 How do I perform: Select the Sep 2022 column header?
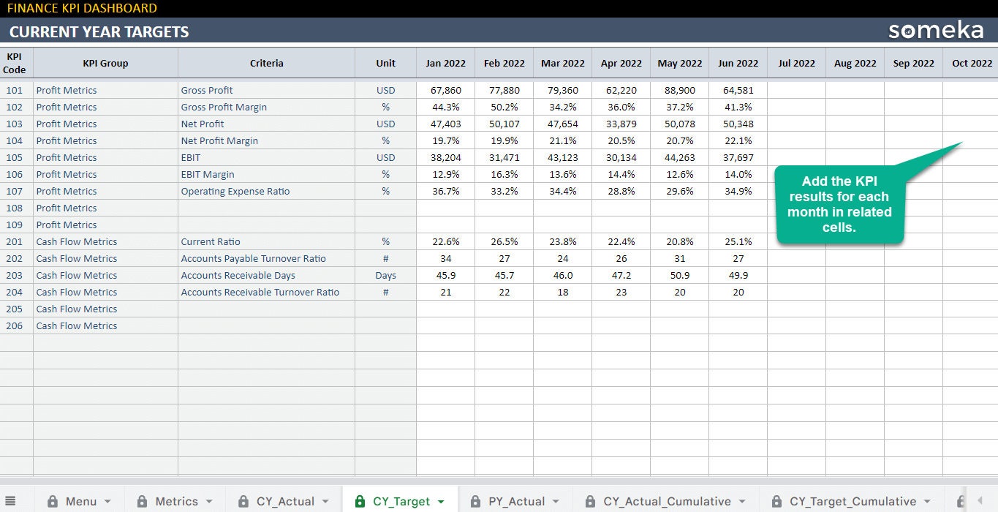914,63
